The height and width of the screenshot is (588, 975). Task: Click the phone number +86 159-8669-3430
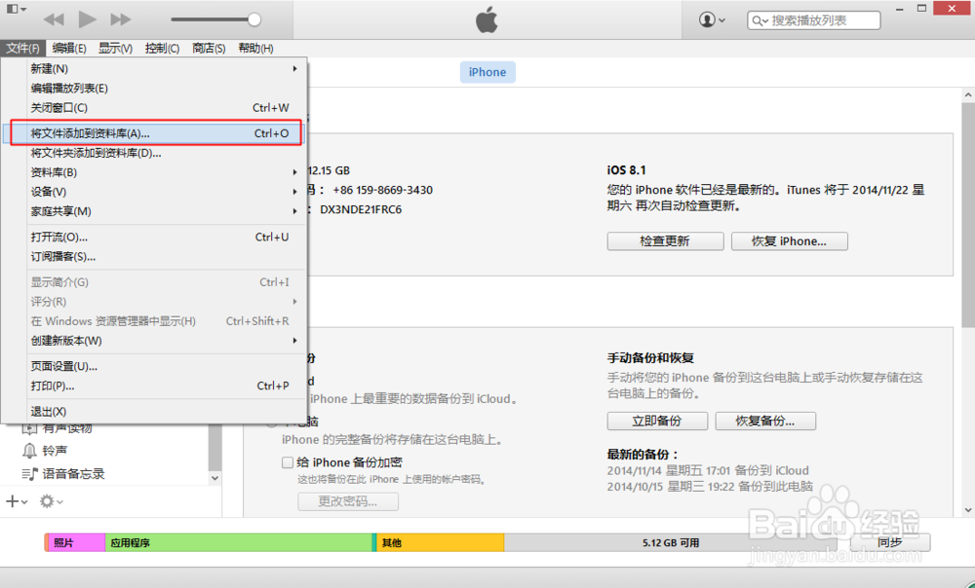(382, 190)
